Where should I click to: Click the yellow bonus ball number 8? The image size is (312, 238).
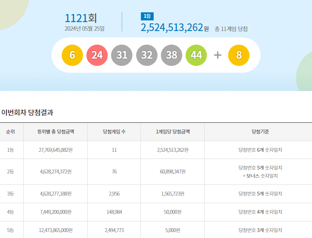[x=239, y=55]
